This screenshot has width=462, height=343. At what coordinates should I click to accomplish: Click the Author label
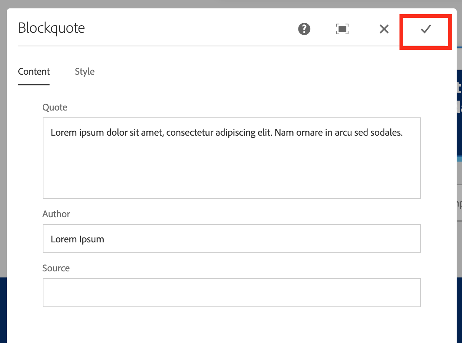pos(56,214)
